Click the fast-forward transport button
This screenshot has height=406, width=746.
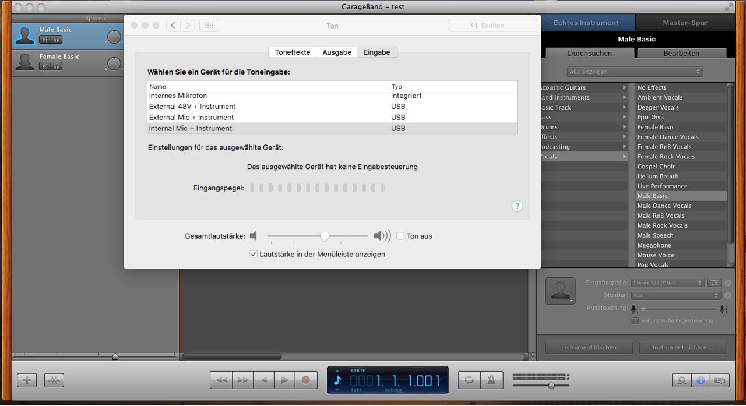coord(242,380)
